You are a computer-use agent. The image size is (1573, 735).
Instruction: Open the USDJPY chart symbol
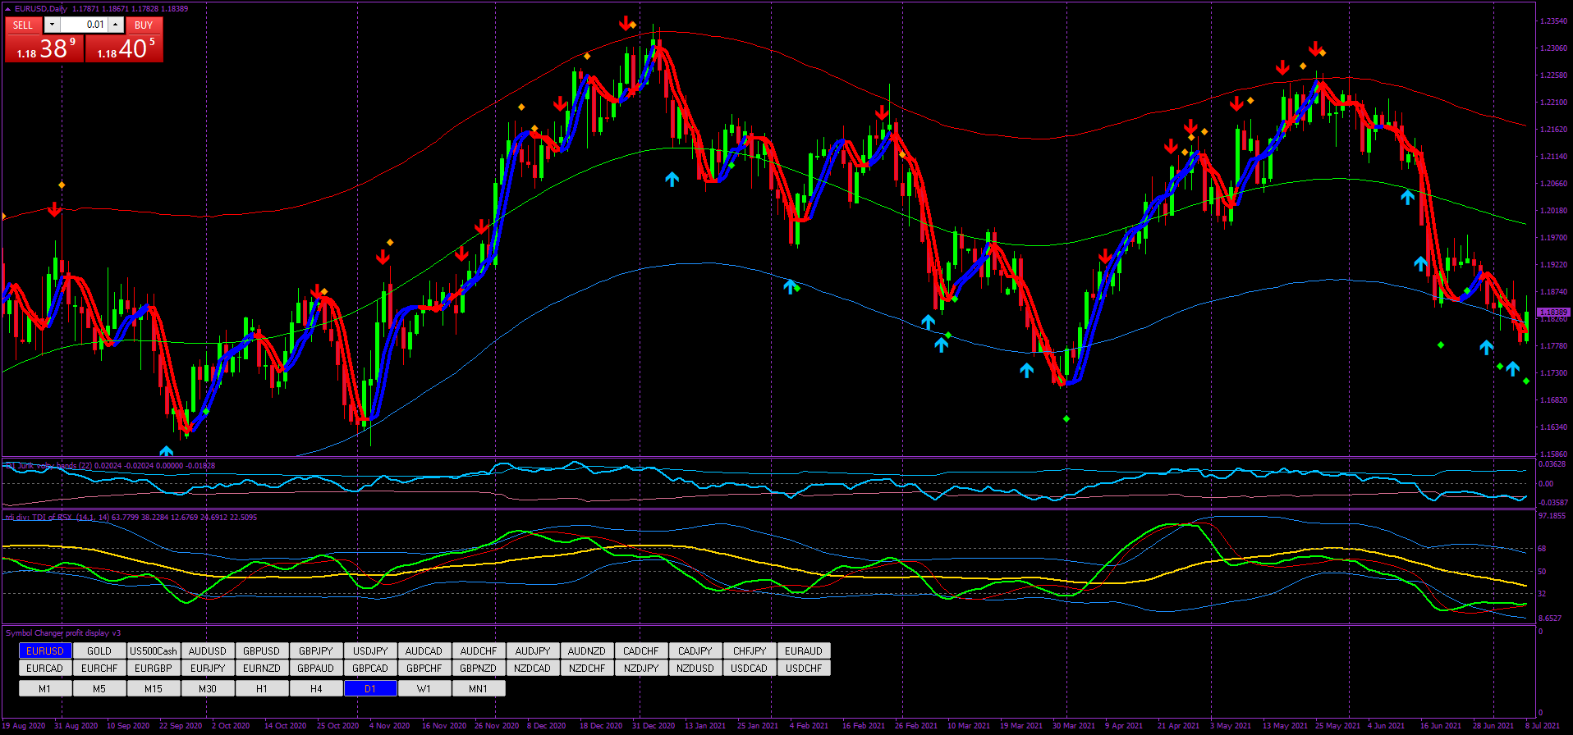click(x=370, y=651)
